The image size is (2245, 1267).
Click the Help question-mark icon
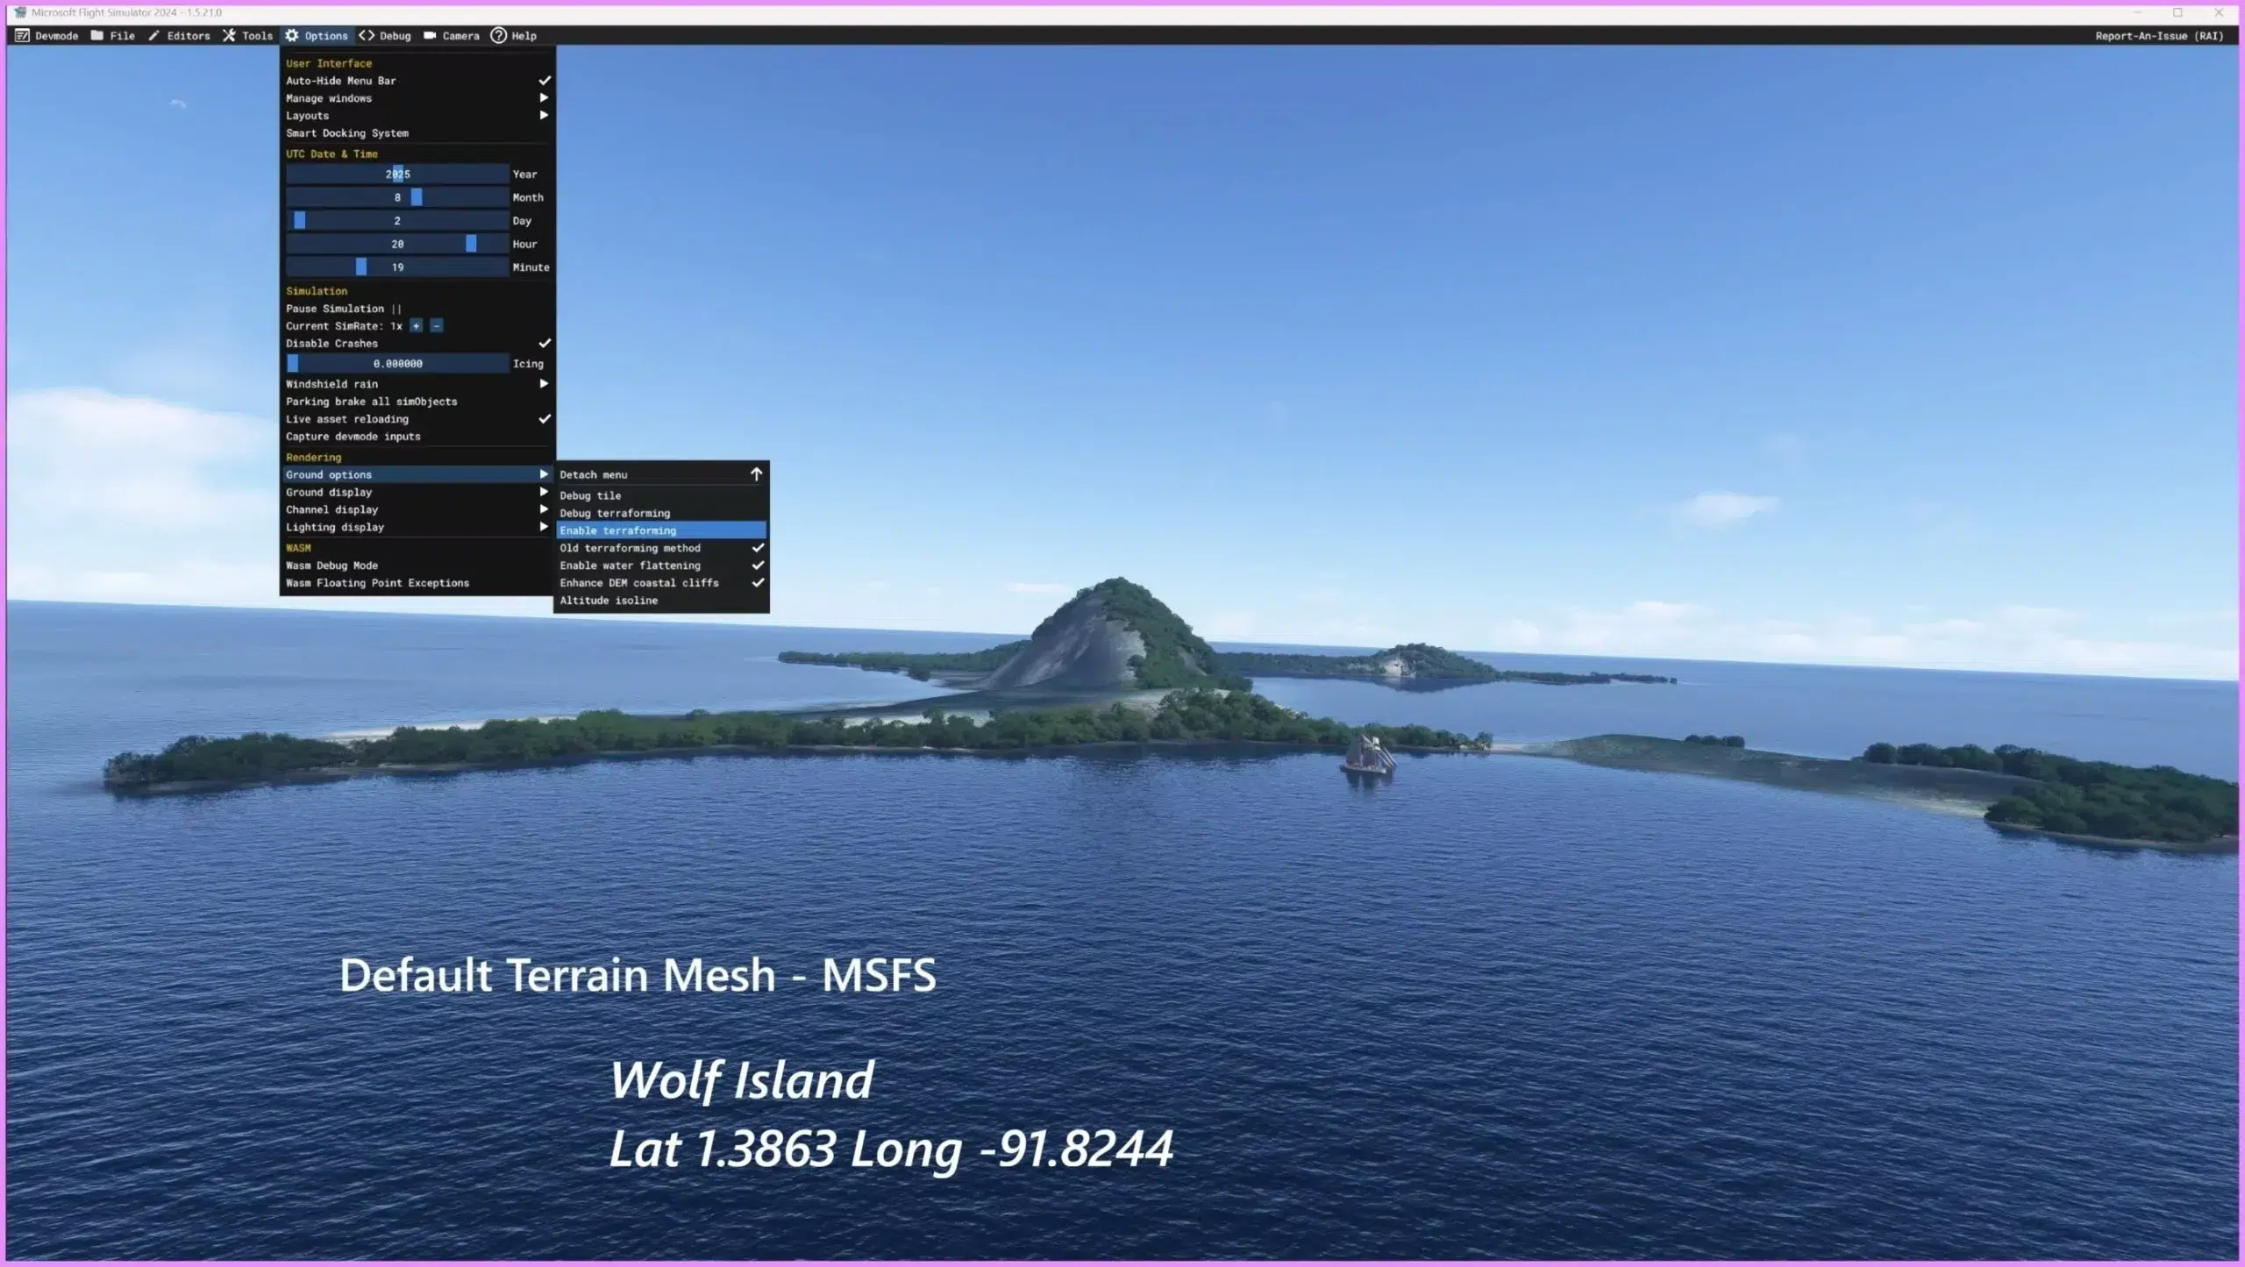point(498,36)
